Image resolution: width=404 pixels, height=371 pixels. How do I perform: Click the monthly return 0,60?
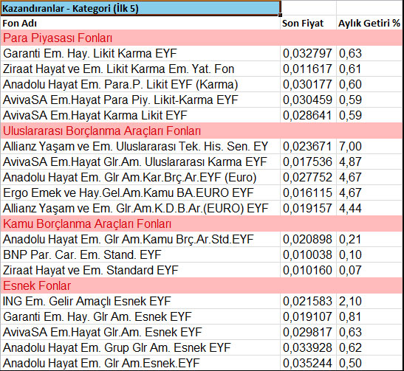[369, 84]
